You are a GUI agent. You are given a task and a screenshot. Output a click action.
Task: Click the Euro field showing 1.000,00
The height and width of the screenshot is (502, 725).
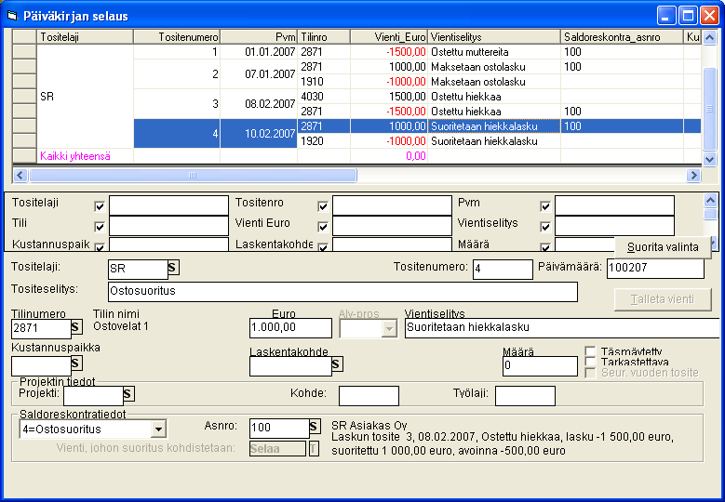click(290, 328)
